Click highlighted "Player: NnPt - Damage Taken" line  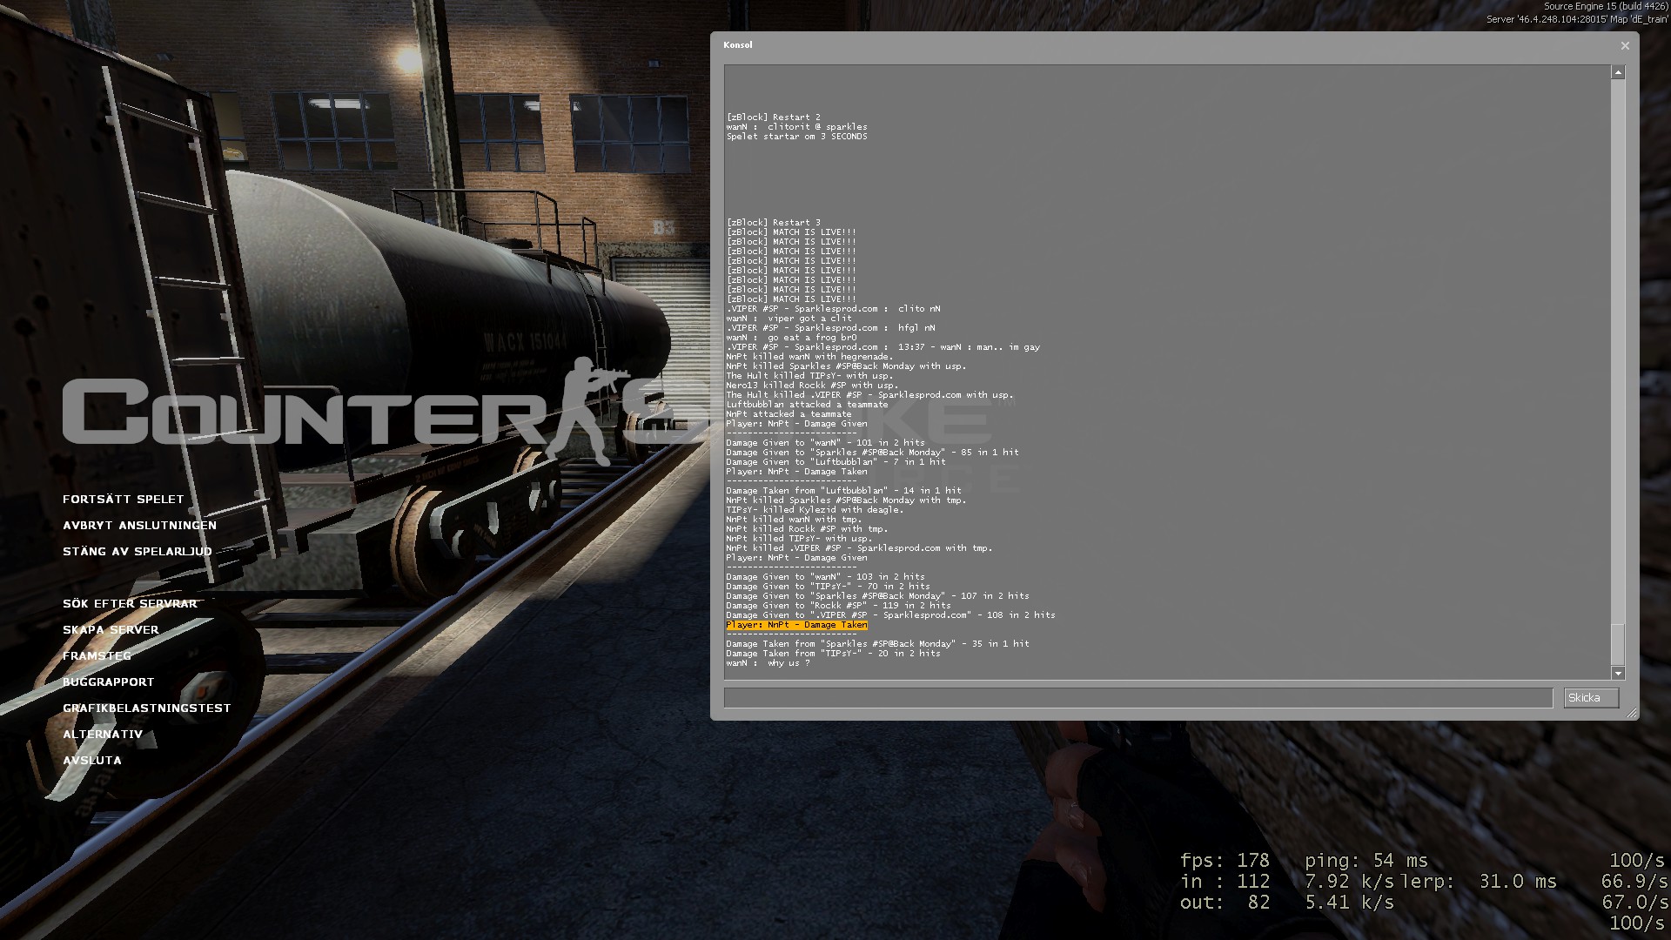796,625
